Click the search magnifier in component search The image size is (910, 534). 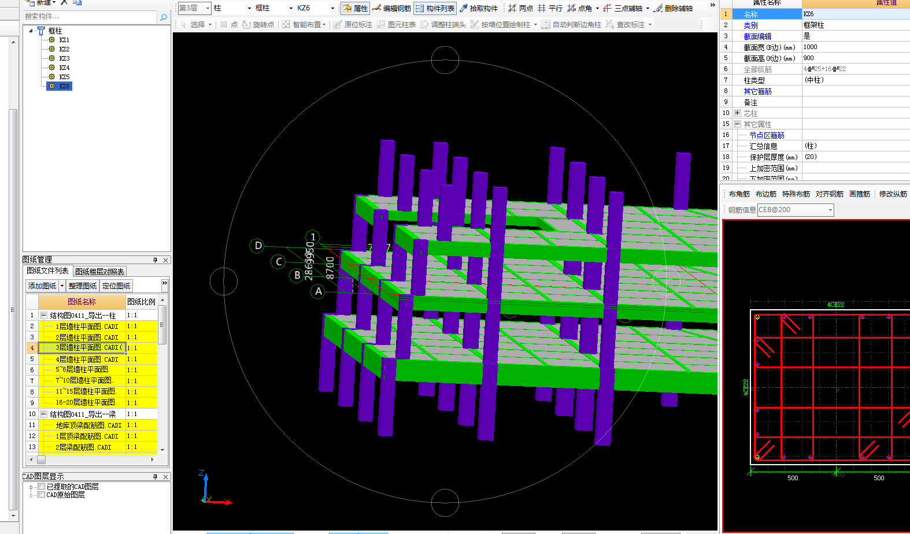pyautogui.click(x=164, y=17)
